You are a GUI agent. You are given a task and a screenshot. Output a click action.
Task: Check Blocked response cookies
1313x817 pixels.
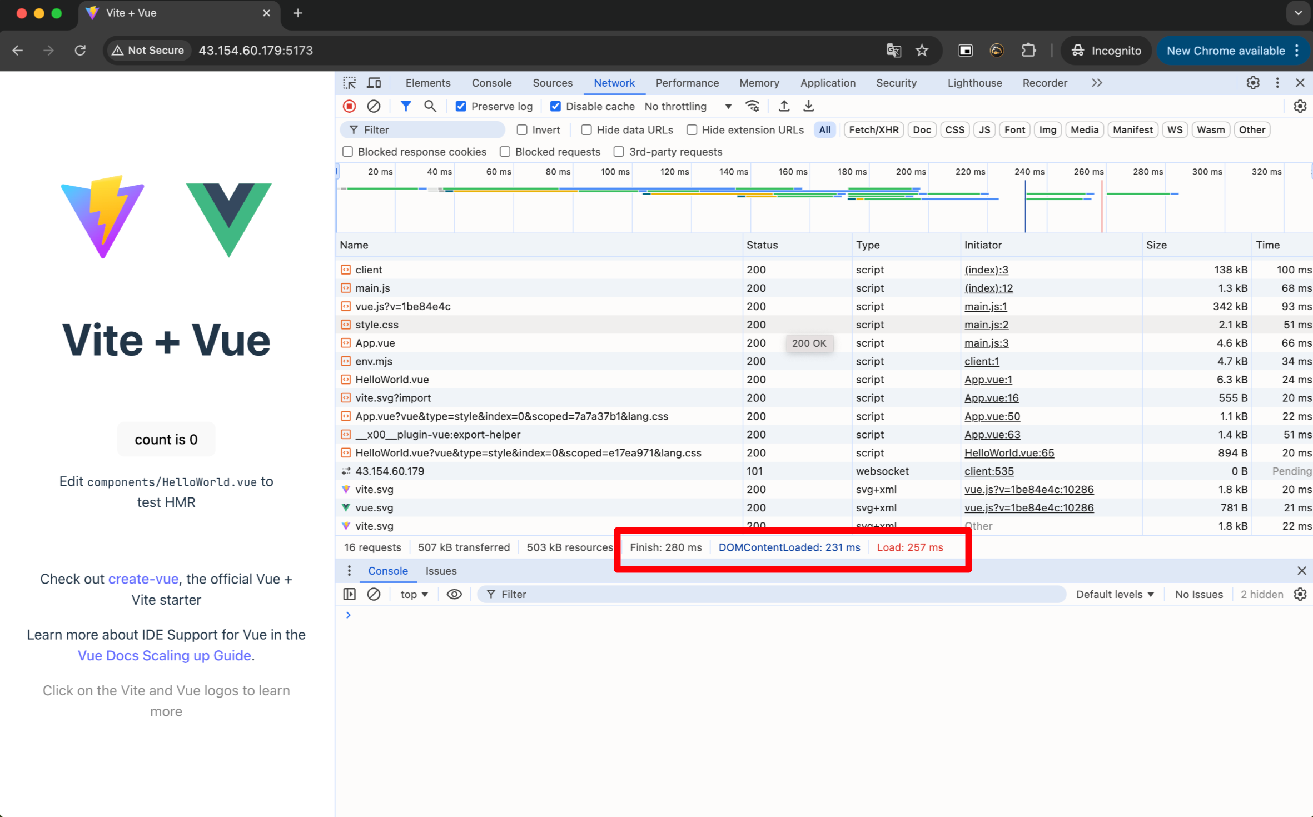(348, 152)
